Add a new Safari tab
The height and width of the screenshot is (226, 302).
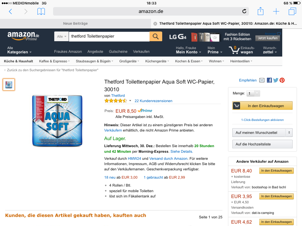276,11
